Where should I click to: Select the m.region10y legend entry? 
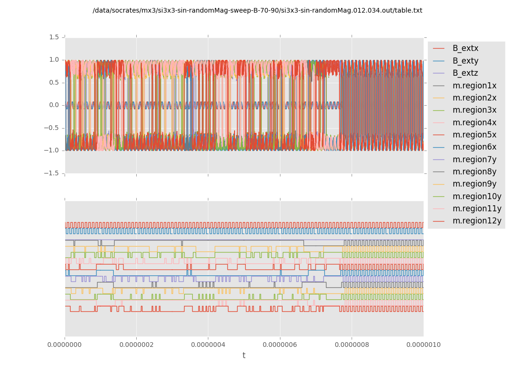[x=477, y=196]
